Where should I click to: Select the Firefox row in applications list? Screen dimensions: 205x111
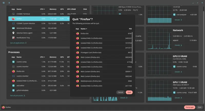coord(39,19)
